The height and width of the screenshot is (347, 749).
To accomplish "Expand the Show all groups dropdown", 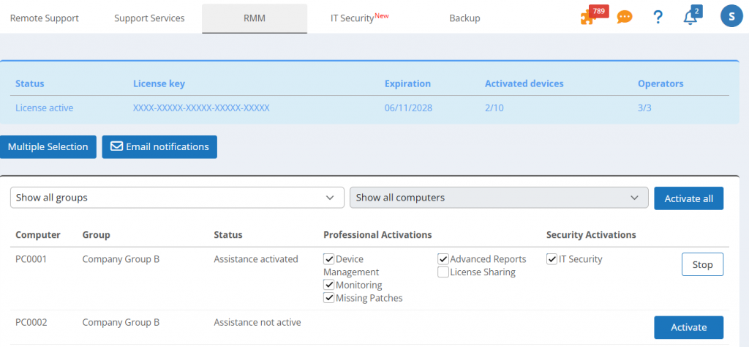I will tap(177, 198).
